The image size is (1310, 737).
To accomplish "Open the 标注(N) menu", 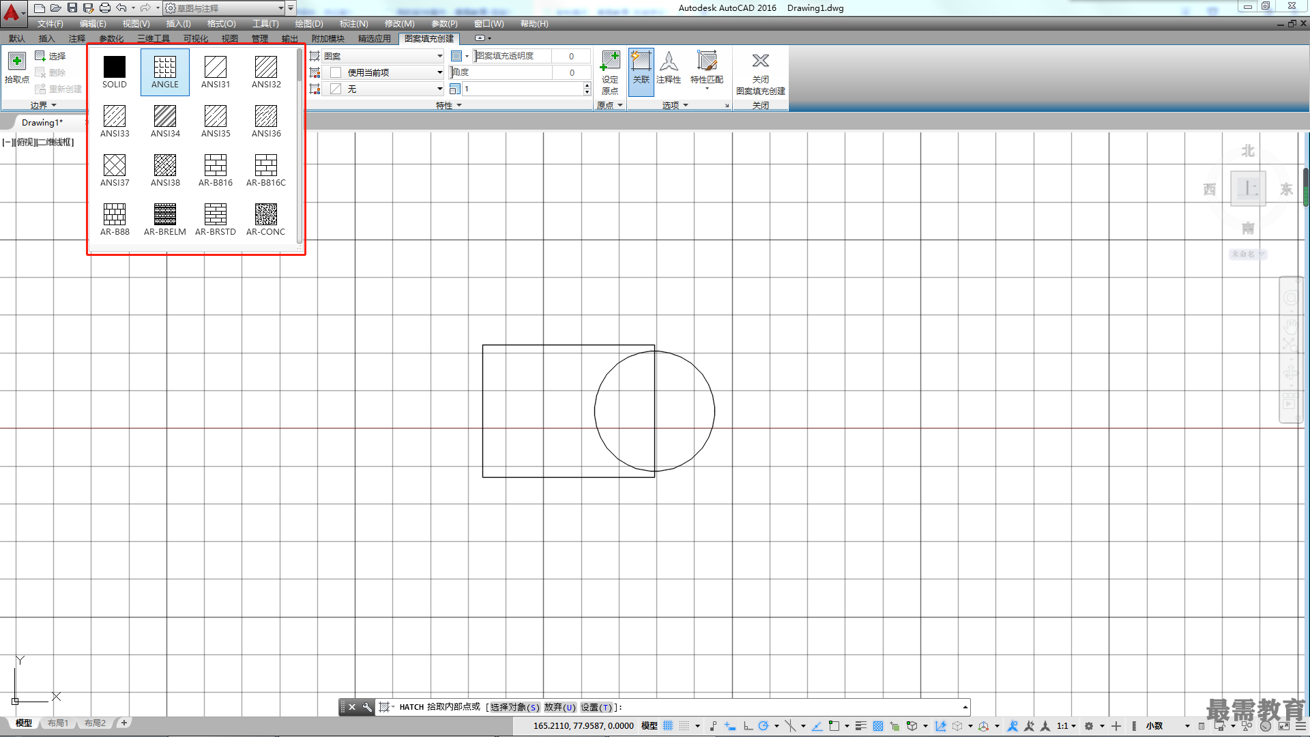I will click(354, 23).
